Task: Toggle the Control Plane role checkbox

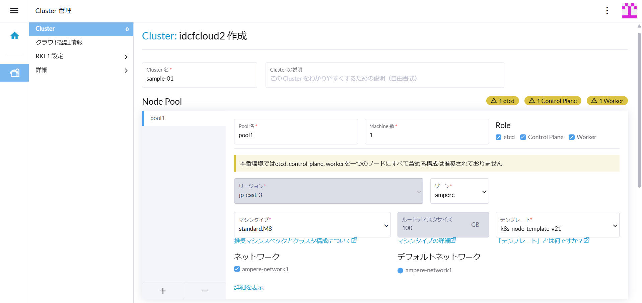Action: pyautogui.click(x=523, y=137)
